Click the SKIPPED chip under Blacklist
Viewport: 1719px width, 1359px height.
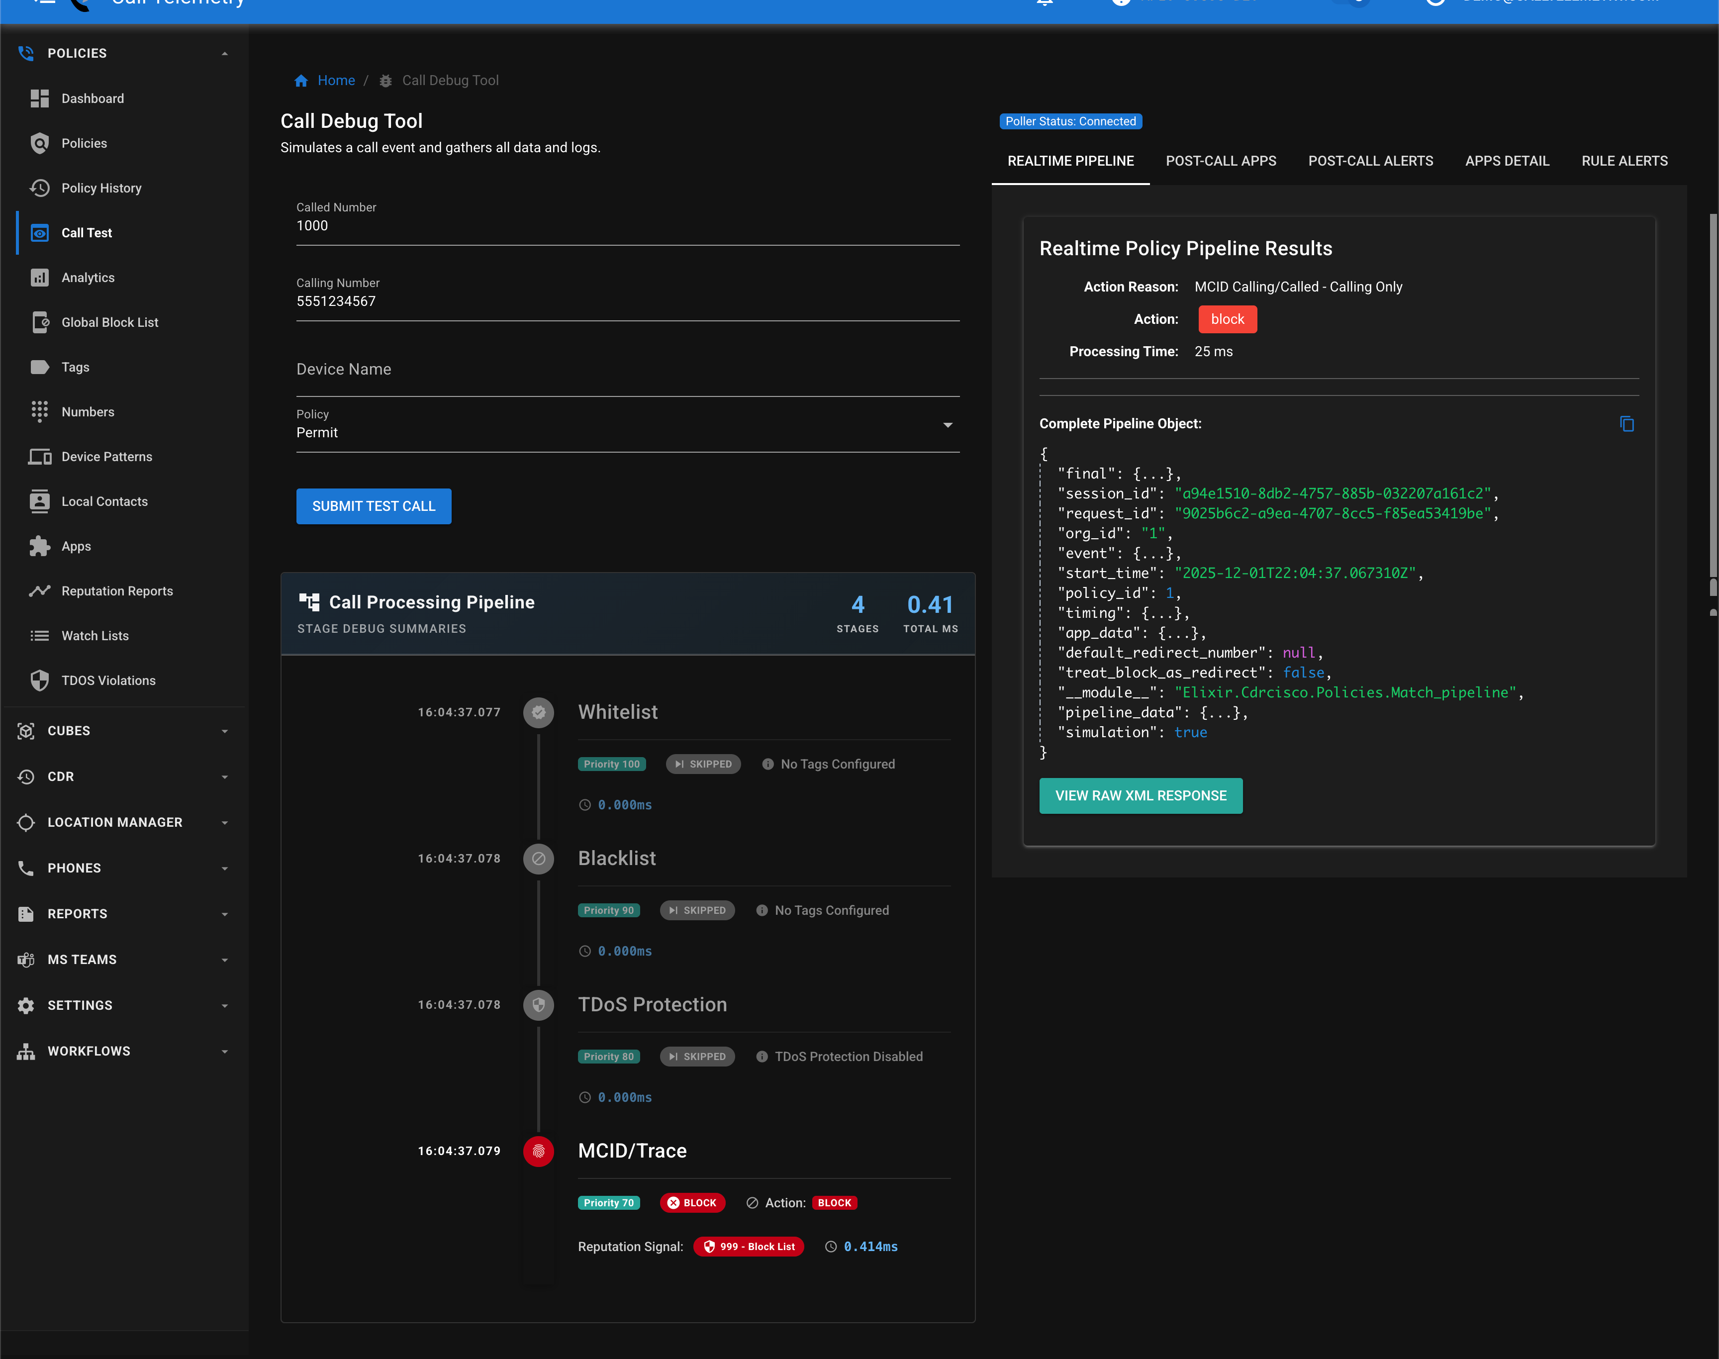point(698,910)
